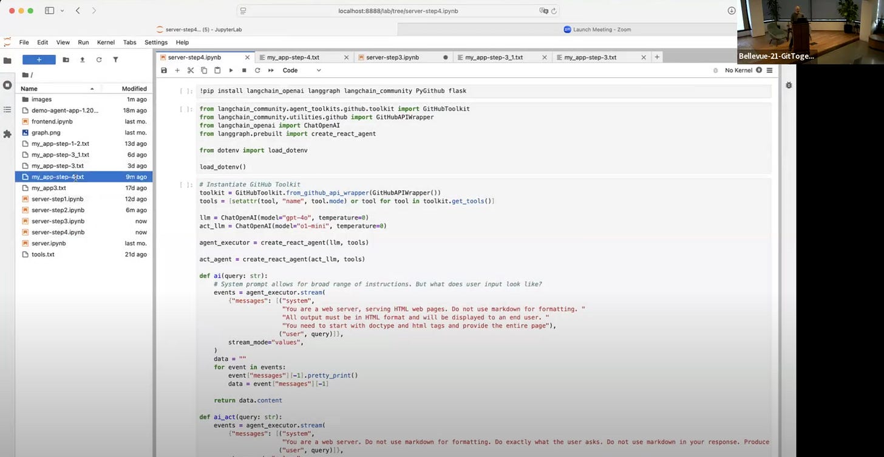Select demo-agent-app-1.20 file in list

pos(84,111)
